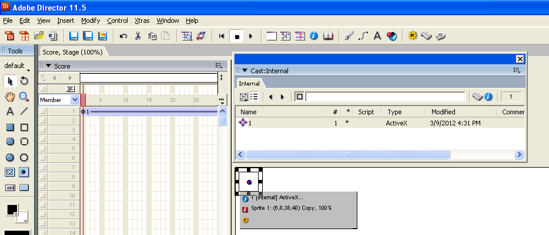This screenshot has width=549, height=235.
Task: Collapse the Score panel triangle
Action: pos(48,66)
